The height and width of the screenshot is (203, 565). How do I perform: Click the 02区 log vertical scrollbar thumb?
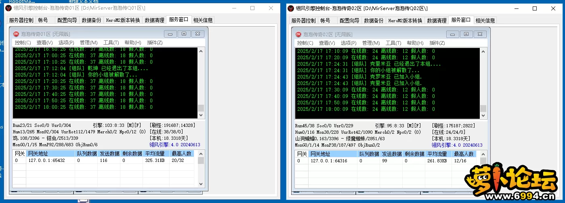click(x=483, y=108)
